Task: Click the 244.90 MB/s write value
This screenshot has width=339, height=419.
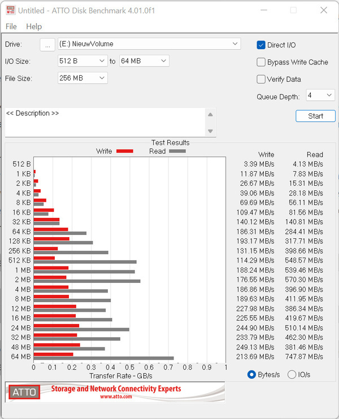Action: (255, 328)
